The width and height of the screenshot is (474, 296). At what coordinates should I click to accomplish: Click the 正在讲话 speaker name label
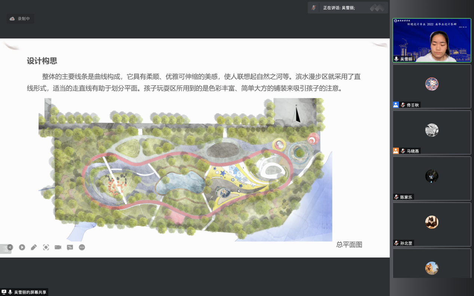point(339,7)
